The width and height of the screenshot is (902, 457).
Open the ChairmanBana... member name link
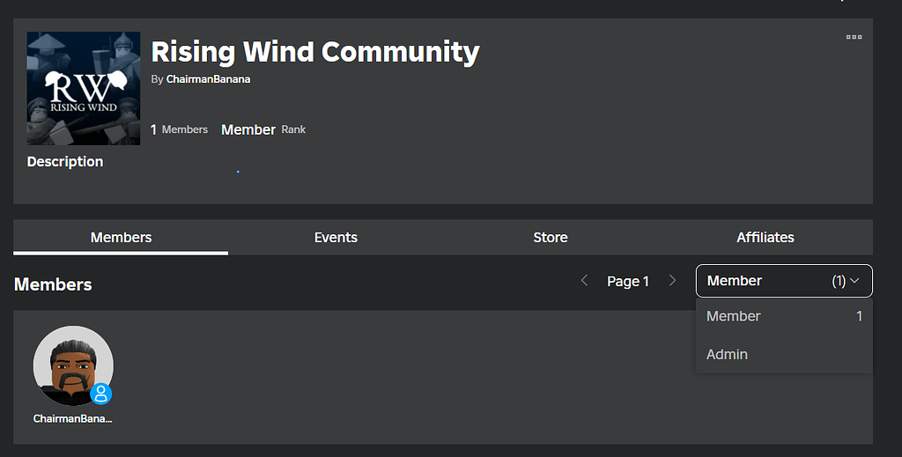[72, 418]
